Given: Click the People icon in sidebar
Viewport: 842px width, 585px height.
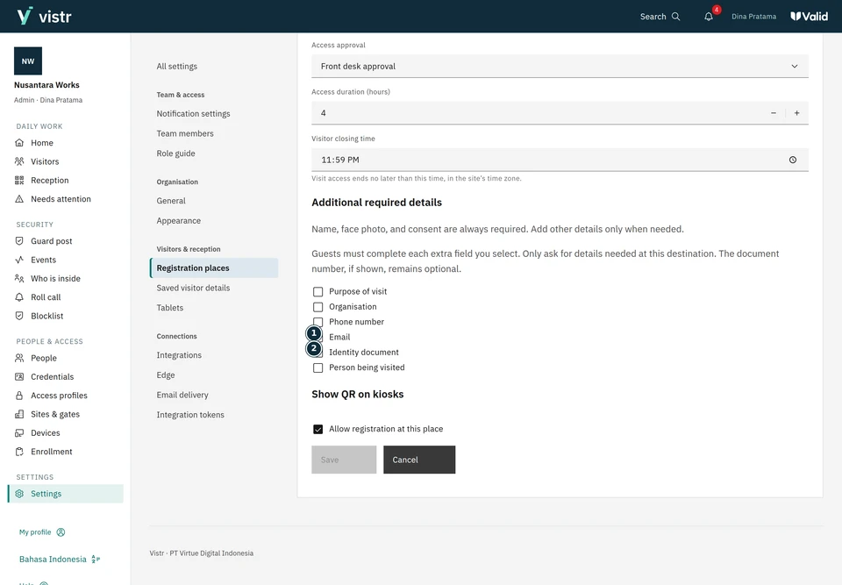Looking at the screenshot, I should tap(19, 359).
